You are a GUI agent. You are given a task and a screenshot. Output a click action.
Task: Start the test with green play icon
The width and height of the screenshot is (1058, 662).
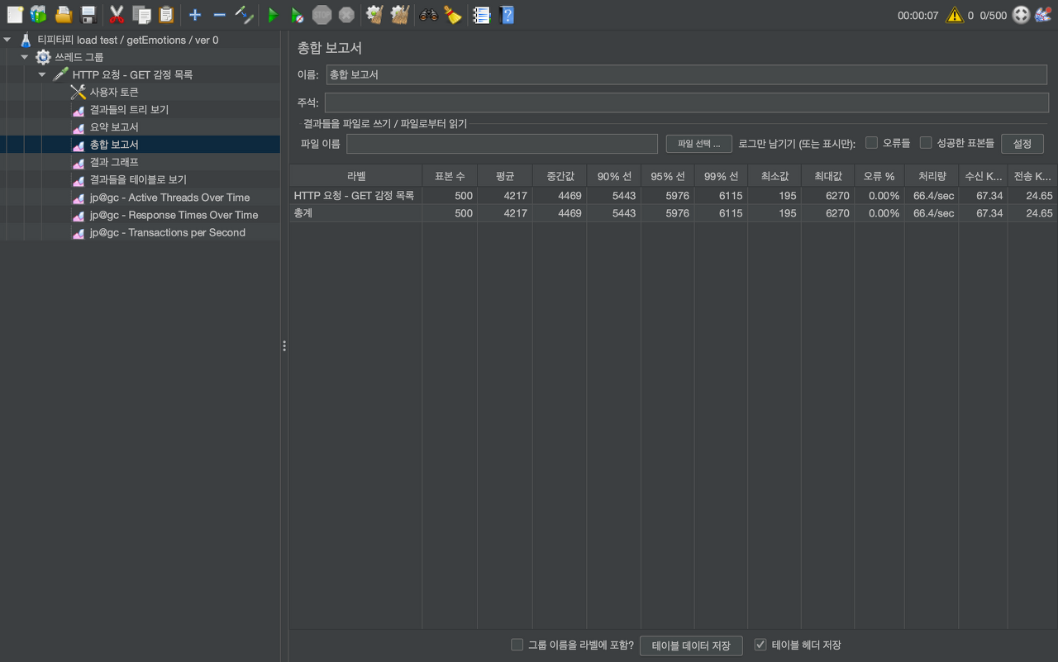tap(273, 15)
